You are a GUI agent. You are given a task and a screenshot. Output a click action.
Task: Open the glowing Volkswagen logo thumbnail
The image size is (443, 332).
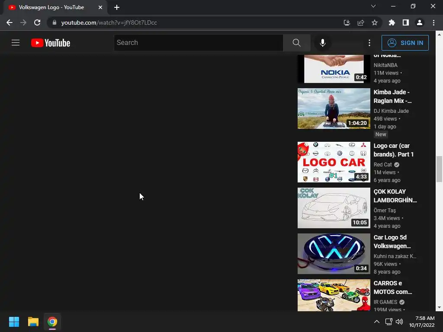point(334,253)
